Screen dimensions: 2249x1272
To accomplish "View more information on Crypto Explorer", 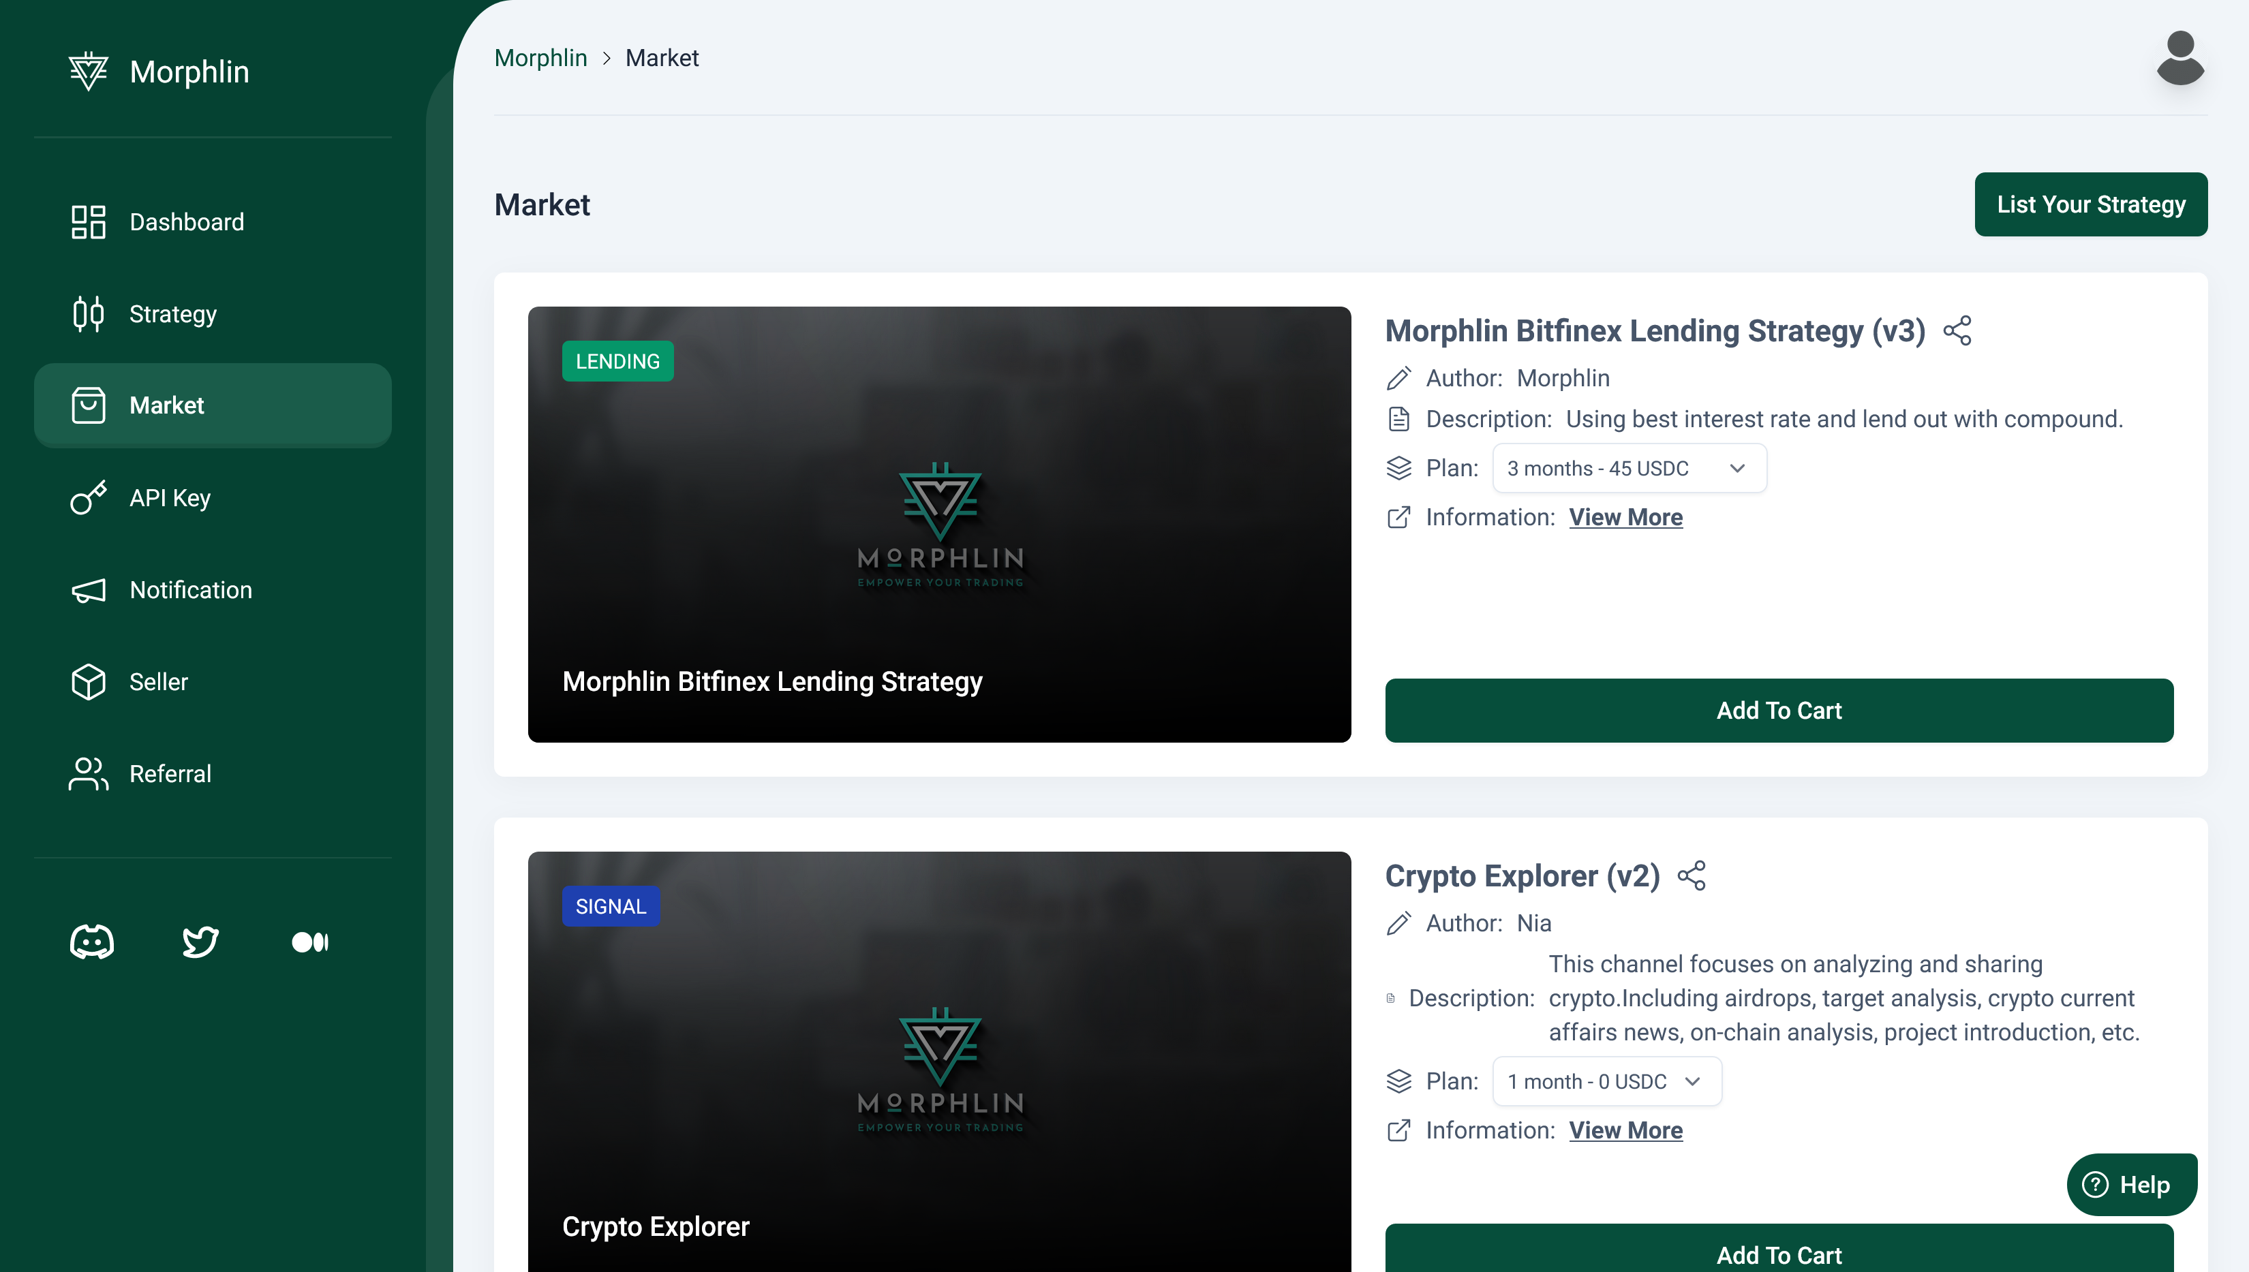I will 1625,1130.
